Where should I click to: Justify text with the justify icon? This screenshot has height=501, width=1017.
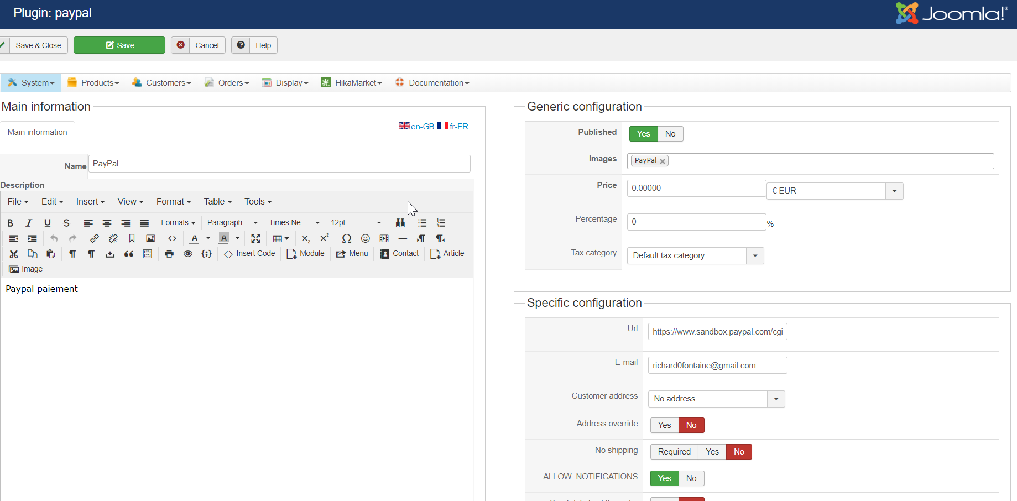pyautogui.click(x=144, y=223)
